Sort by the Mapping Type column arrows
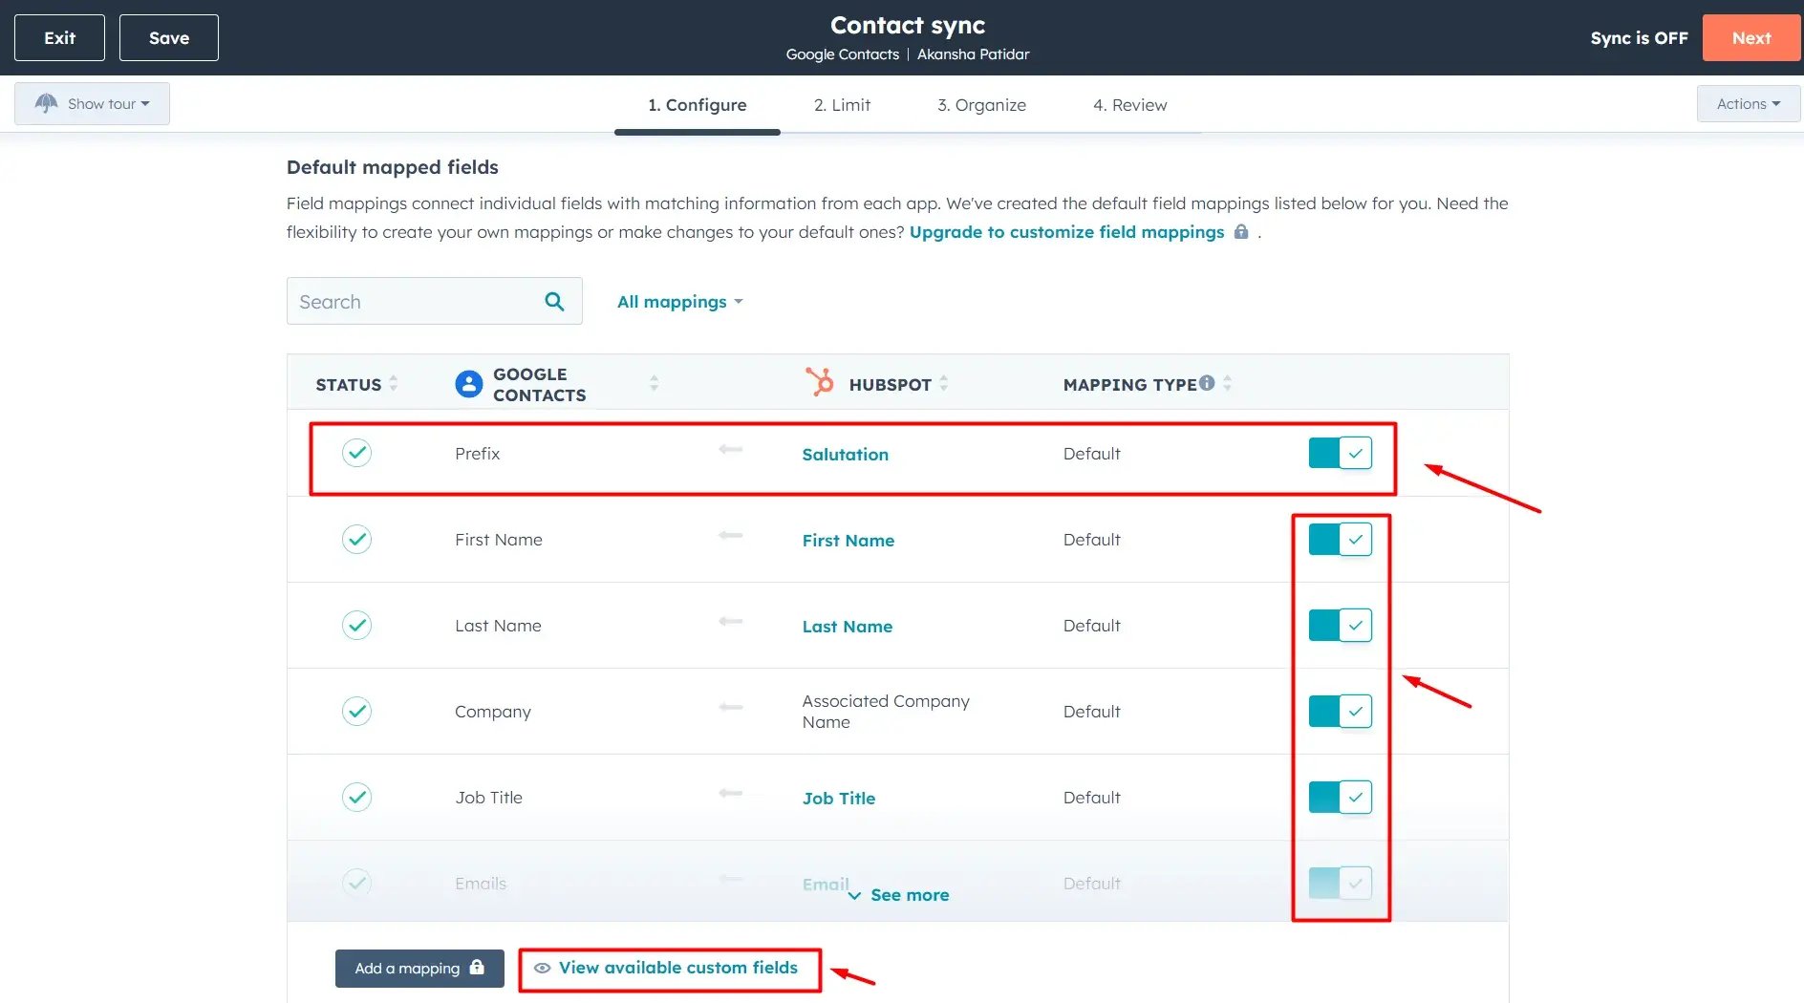 pos(1227,383)
